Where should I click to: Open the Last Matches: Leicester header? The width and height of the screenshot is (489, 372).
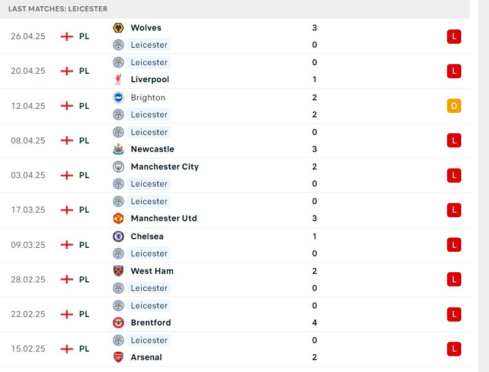pos(58,9)
